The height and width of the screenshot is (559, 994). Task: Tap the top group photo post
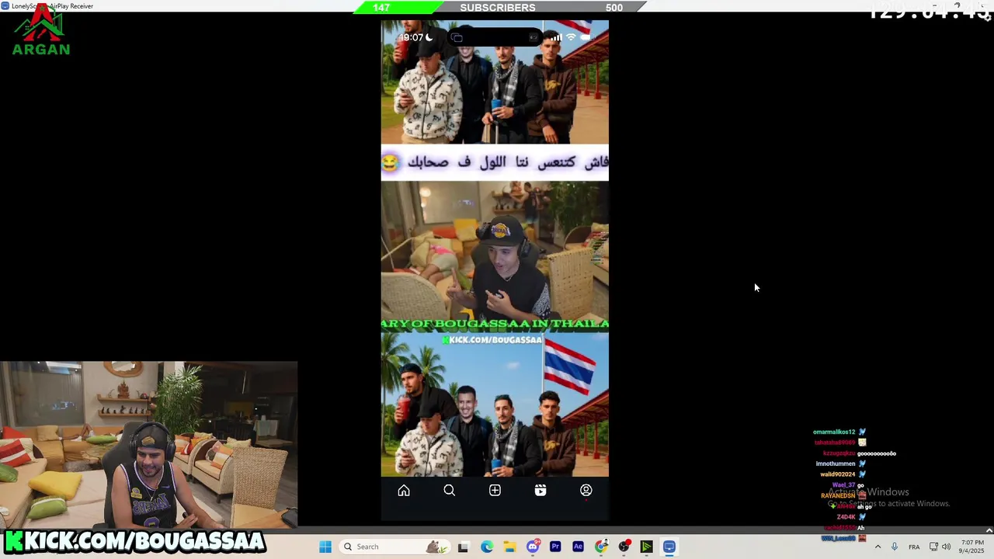(x=495, y=82)
